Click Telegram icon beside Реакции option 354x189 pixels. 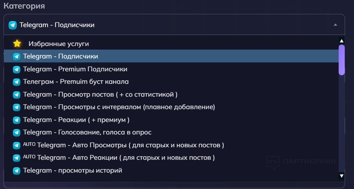(x=16, y=120)
